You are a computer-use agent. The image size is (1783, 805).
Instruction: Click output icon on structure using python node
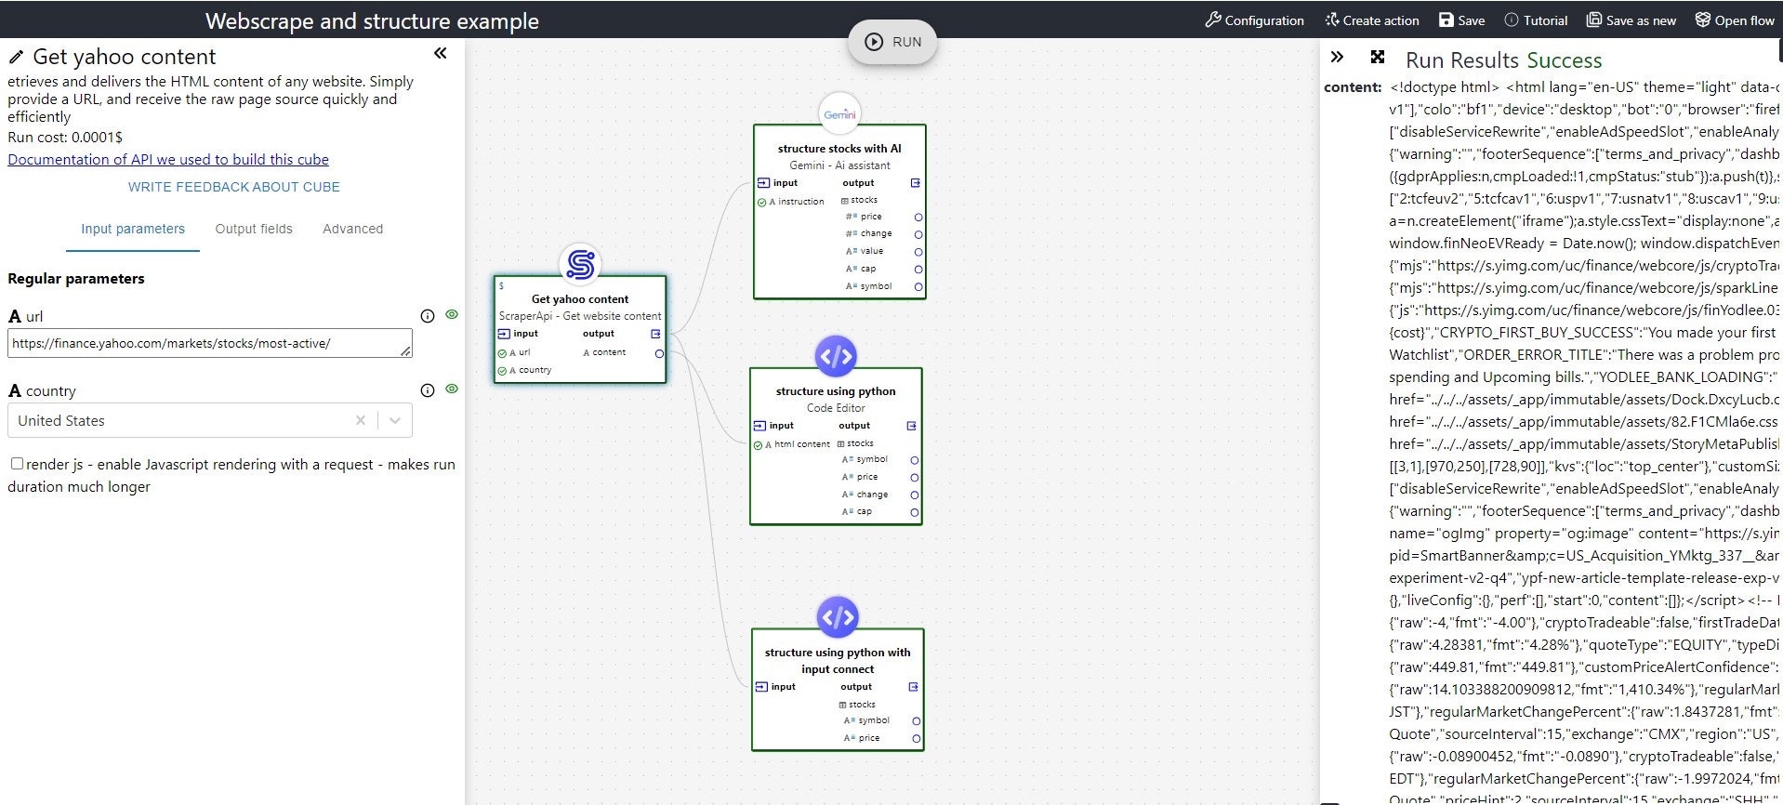pyautogui.click(x=911, y=426)
